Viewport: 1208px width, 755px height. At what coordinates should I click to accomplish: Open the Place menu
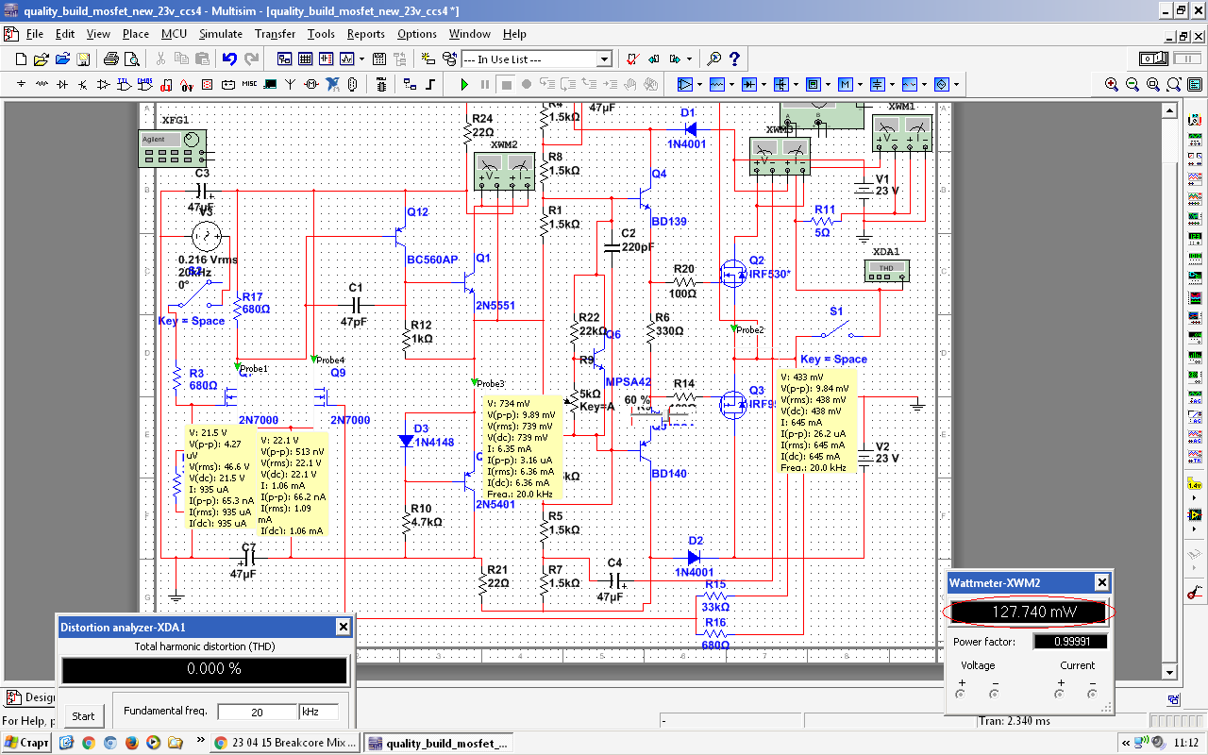pyautogui.click(x=136, y=34)
